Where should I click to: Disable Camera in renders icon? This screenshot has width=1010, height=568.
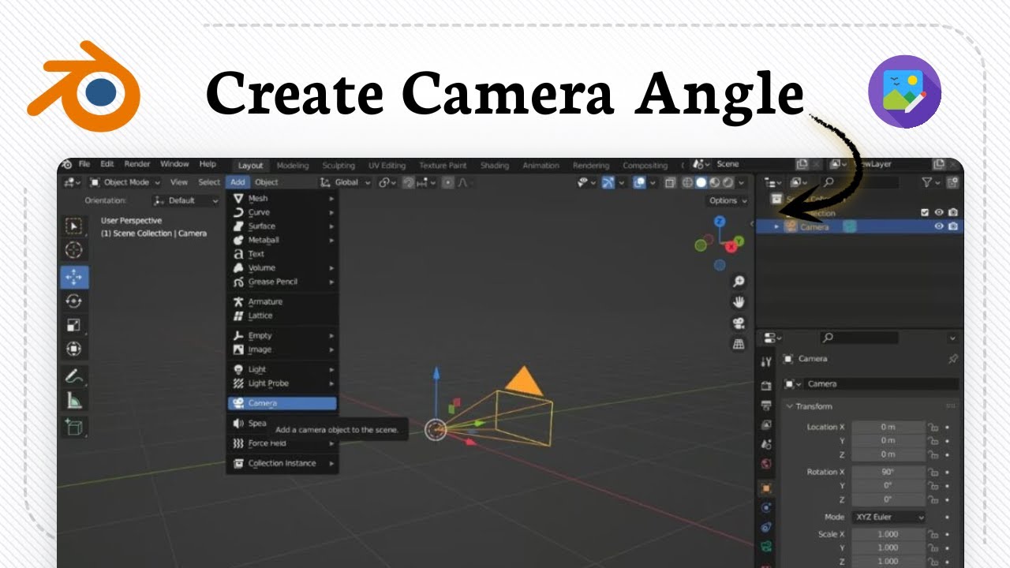[953, 226]
